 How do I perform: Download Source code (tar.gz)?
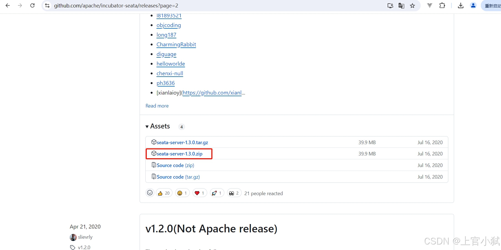tap(178, 177)
